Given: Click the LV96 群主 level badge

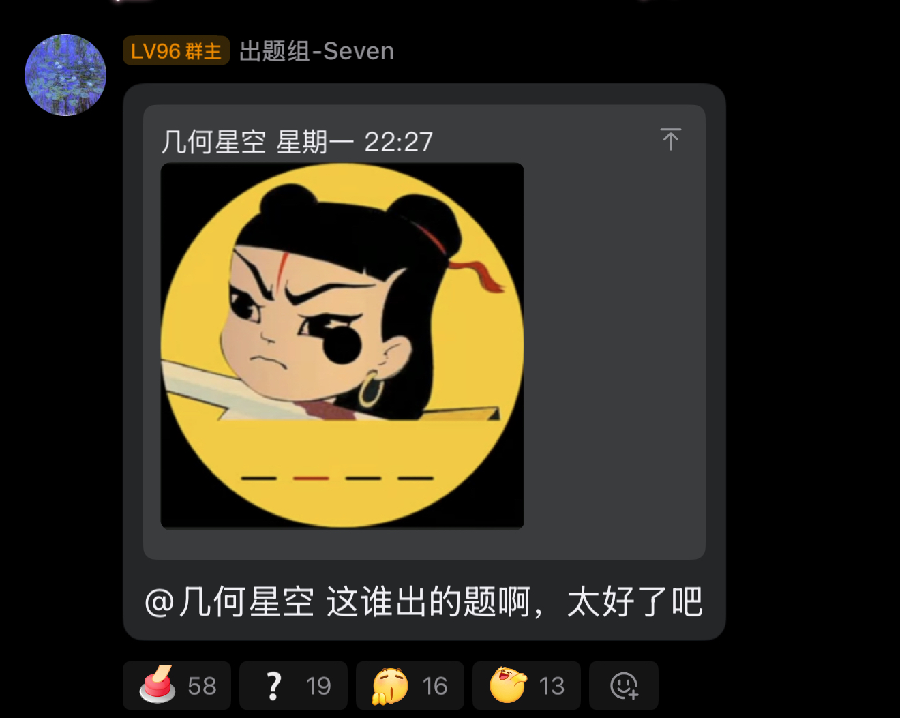Looking at the screenshot, I should (176, 51).
